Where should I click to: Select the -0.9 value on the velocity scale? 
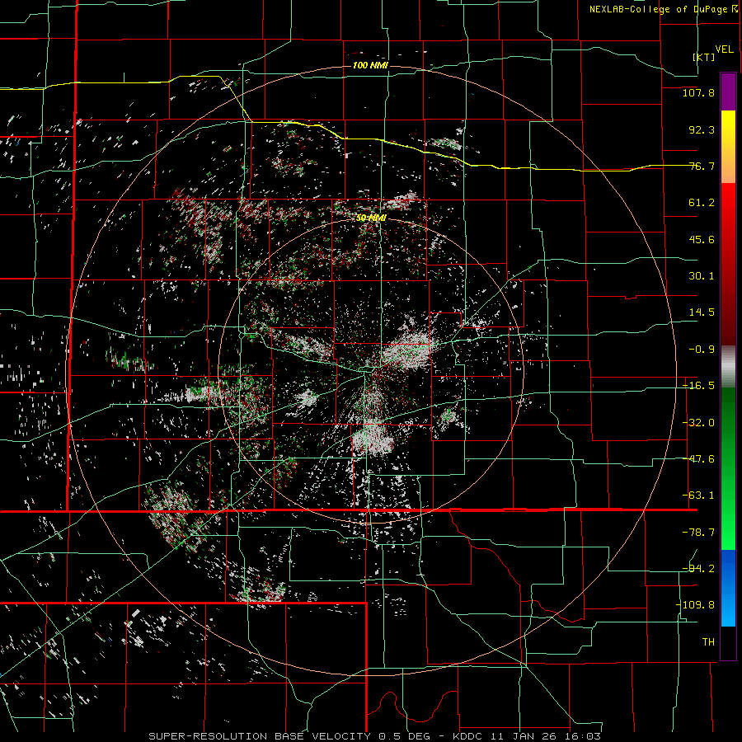pos(702,350)
